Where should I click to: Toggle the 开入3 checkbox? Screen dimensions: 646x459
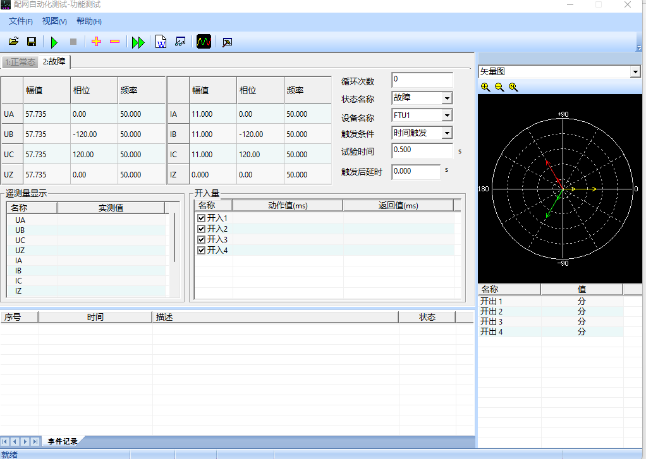202,239
